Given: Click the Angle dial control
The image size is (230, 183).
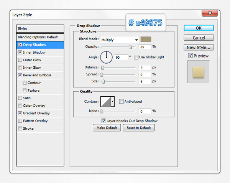Looking at the screenshot, I should pos(106,57).
